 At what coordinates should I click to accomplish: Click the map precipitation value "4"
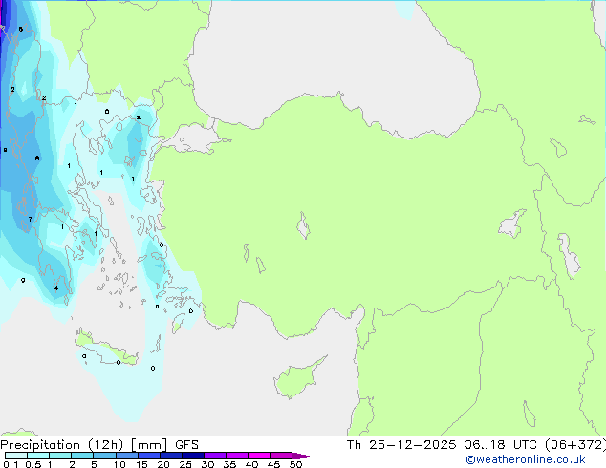pyautogui.click(x=56, y=288)
